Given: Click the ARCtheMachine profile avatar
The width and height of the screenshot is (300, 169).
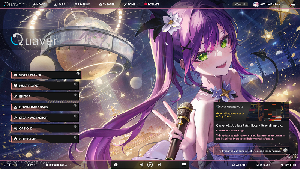Looking at the screenshot, I should (x=256, y=4).
